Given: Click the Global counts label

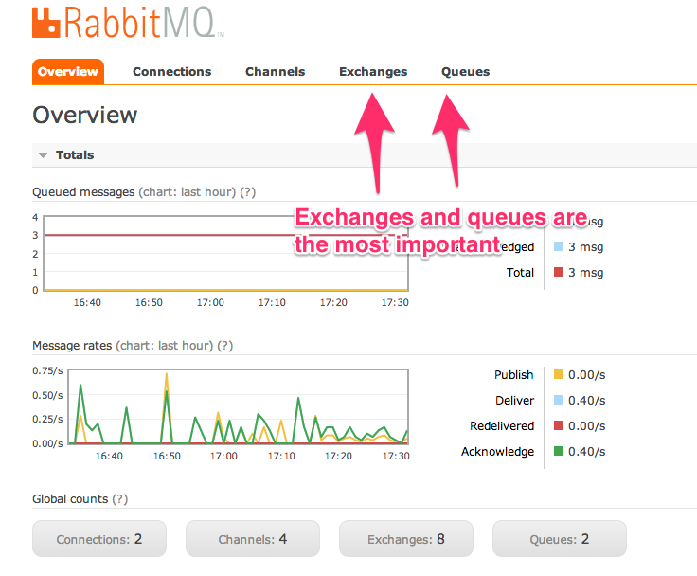Looking at the screenshot, I should 70,499.
